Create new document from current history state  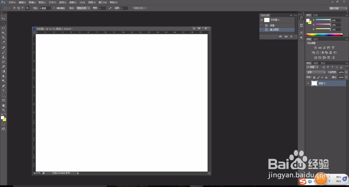281,37
